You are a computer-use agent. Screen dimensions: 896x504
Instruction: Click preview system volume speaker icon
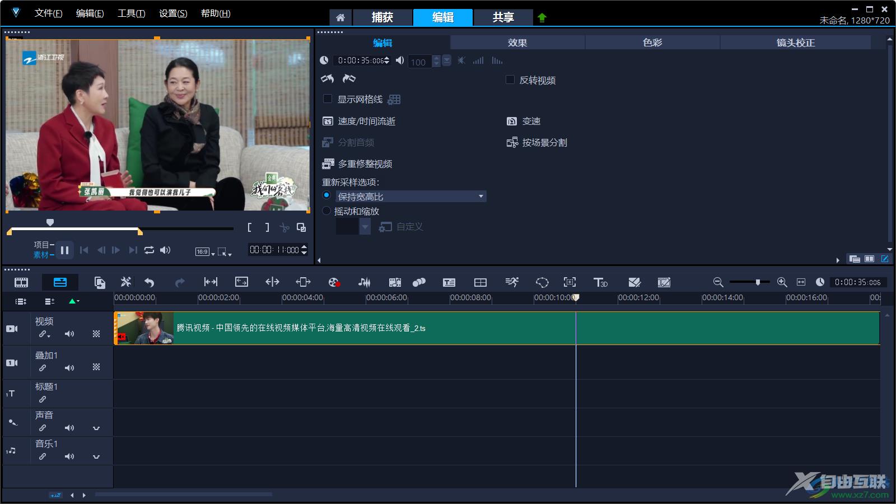click(x=165, y=250)
